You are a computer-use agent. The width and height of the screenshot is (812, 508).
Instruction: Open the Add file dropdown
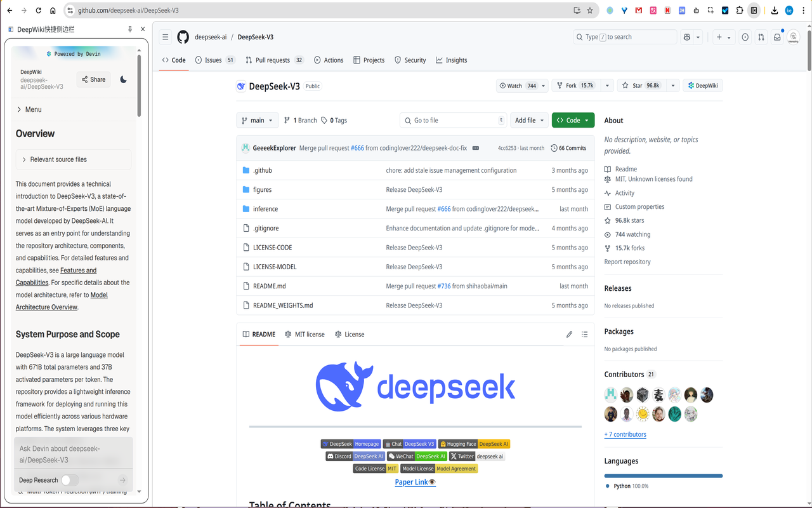point(530,120)
